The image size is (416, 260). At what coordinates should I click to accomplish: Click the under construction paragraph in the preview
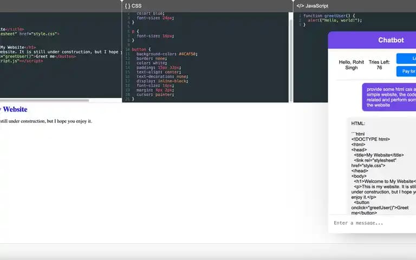click(x=46, y=121)
